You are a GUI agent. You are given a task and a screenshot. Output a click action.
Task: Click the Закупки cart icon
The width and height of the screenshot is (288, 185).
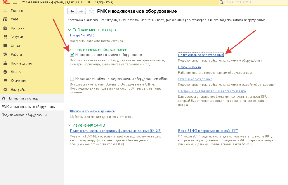(x=5, y=37)
